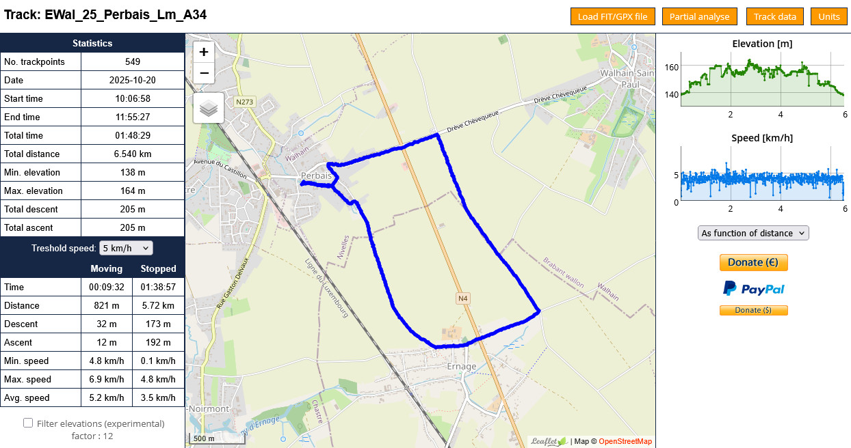Zoom out on the map
The height and width of the screenshot is (448, 851).
204,73
